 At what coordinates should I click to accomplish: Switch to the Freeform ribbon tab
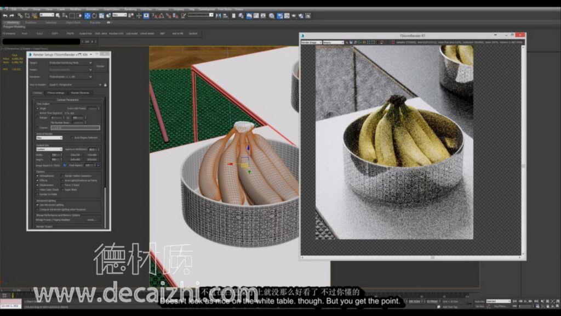point(31,22)
